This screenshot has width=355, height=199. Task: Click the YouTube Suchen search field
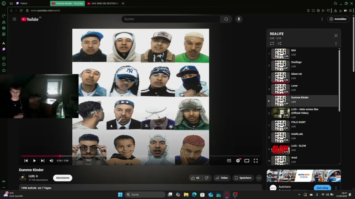pyautogui.click(x=171, y=19)
